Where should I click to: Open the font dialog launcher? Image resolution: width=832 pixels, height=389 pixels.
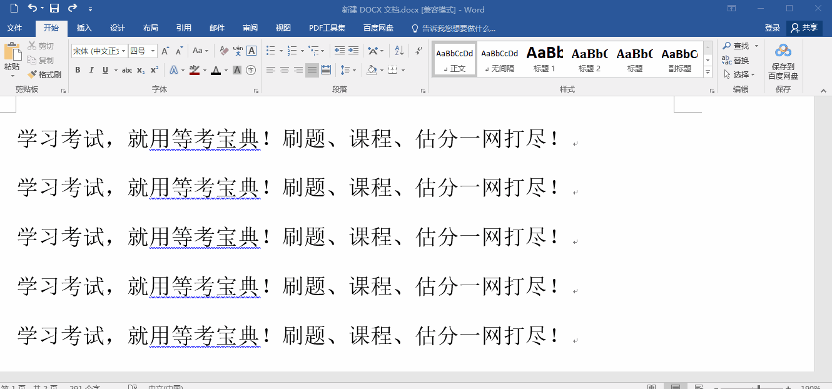[256, 91]
